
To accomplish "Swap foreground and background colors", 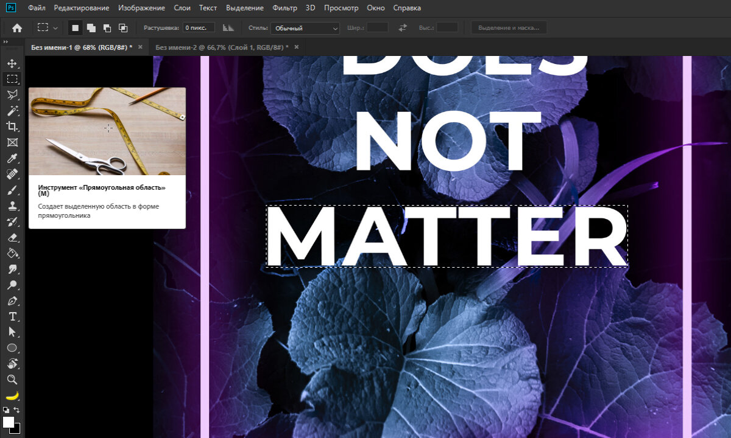I will tap(16, 409).
